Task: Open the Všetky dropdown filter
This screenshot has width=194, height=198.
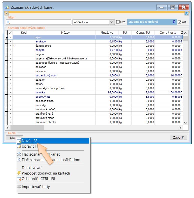Action: pyautogui.click(x=111, y=22)
